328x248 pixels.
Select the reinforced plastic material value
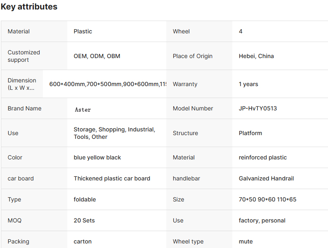pyautogui.click(x=263, y=157)
